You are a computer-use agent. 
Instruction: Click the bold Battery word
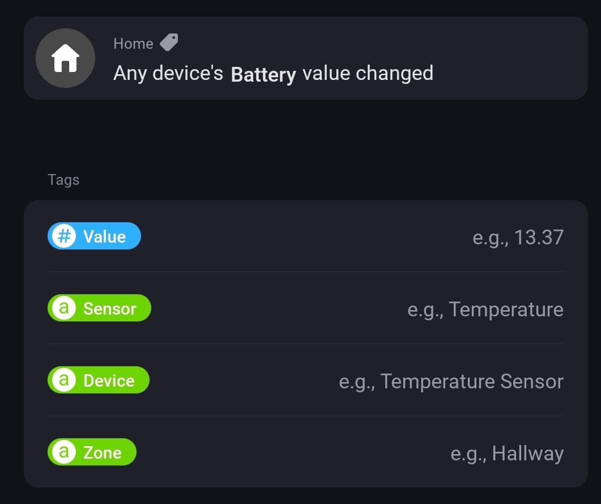263,74
